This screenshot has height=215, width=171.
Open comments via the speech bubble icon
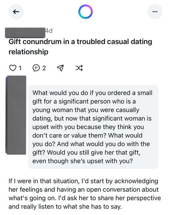(x=36, y=68)
